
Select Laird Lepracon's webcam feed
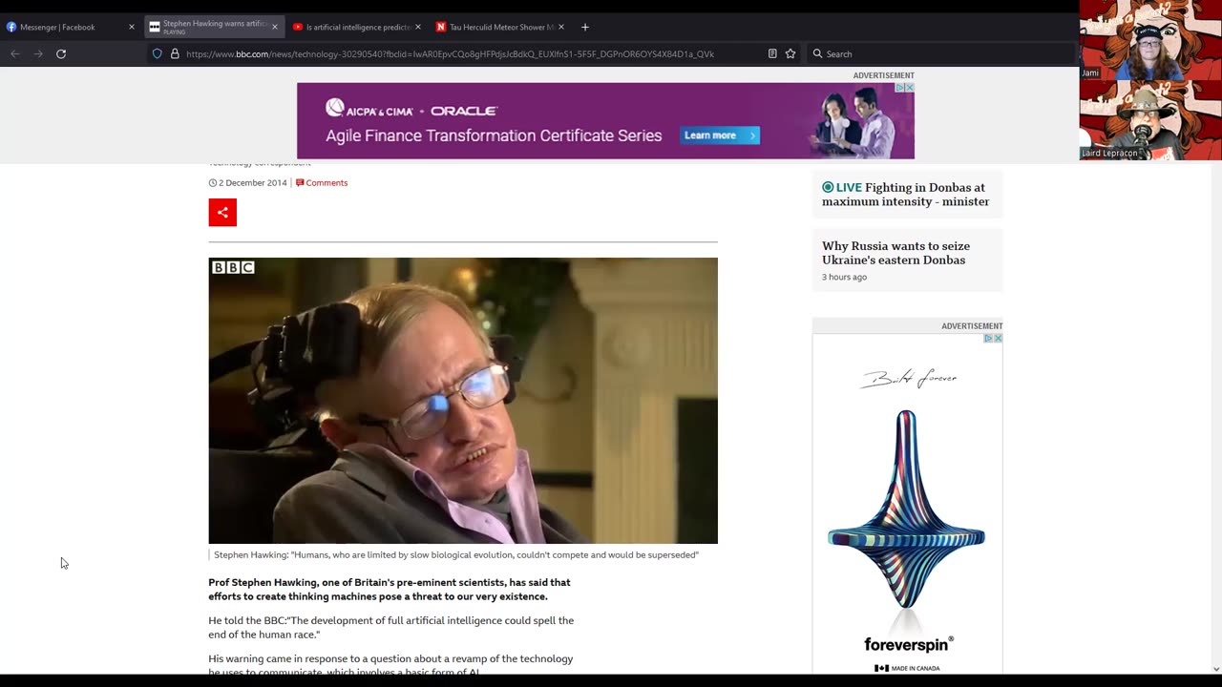1150,120
